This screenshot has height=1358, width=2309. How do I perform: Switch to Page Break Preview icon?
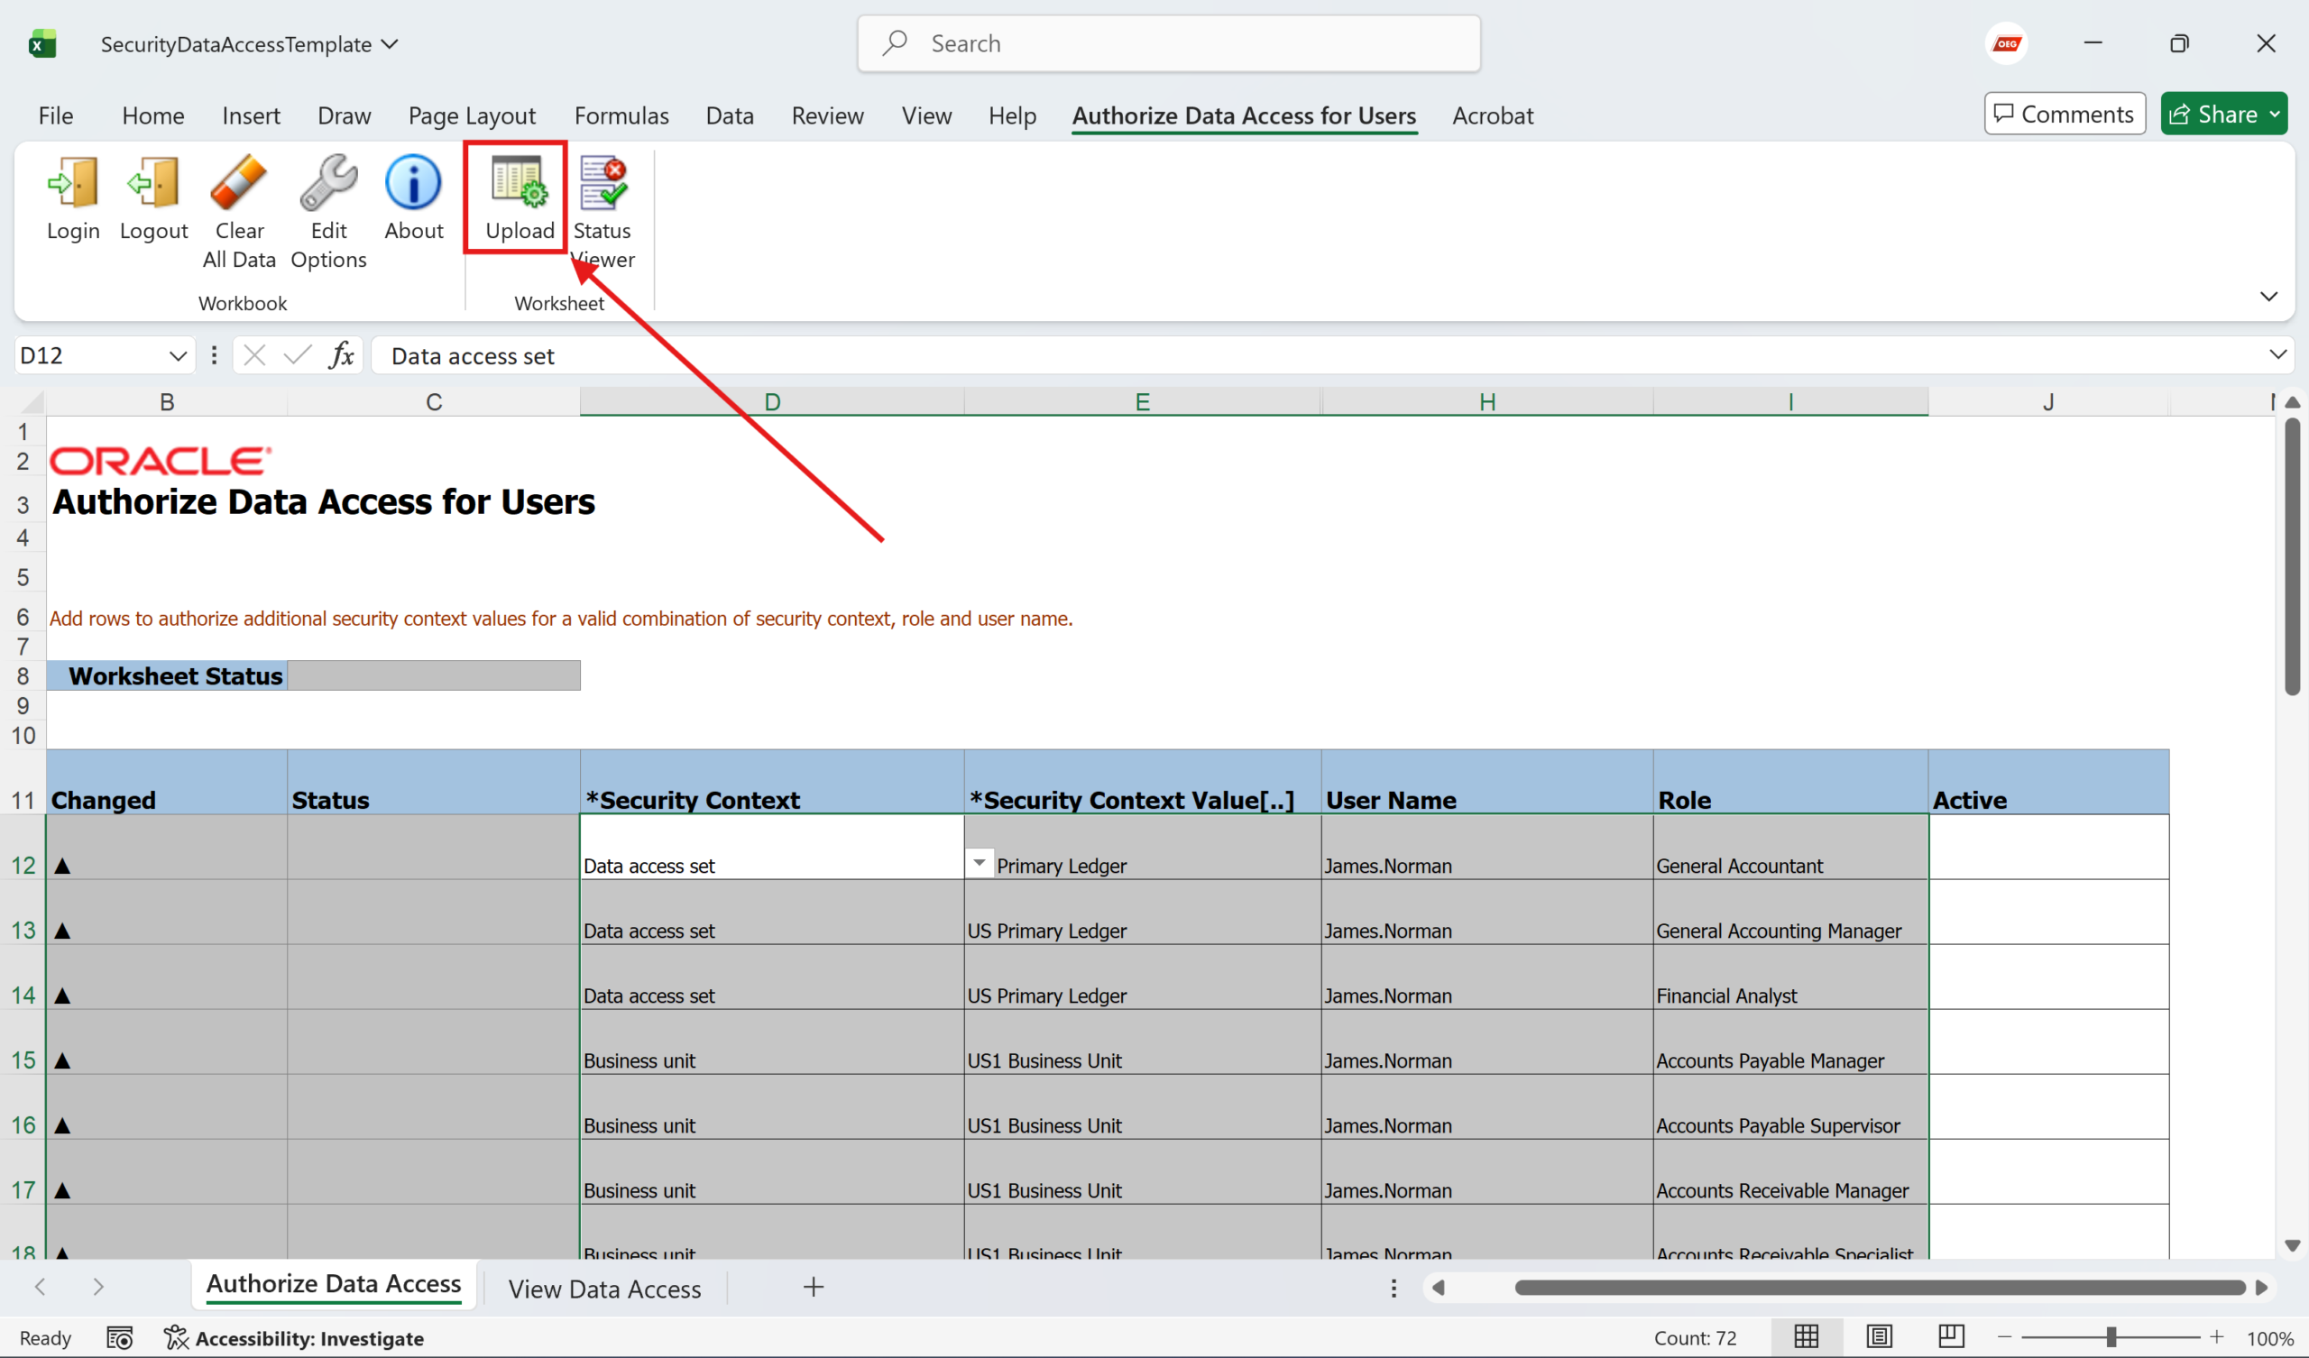point(1951,1337)
